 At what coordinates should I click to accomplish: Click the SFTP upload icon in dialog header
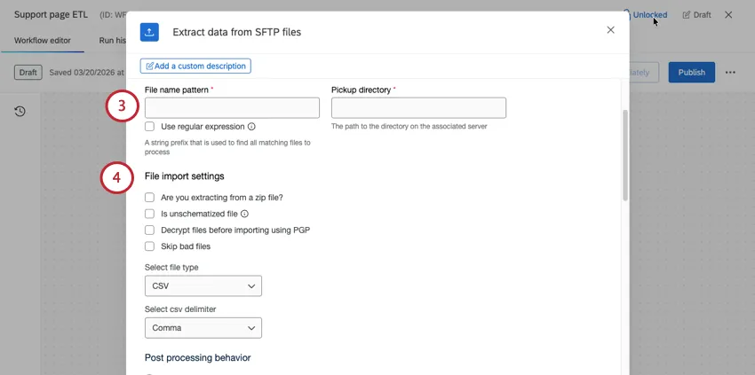point(149,32)
